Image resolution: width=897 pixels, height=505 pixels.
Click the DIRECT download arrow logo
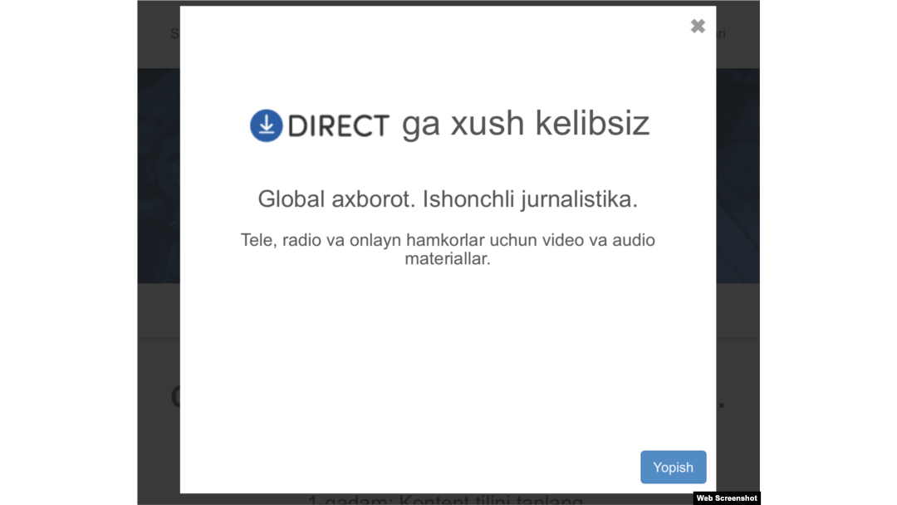coord(267,125)
